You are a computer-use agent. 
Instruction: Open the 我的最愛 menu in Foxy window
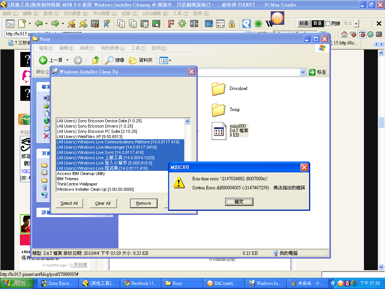click(x=113, y=48)
